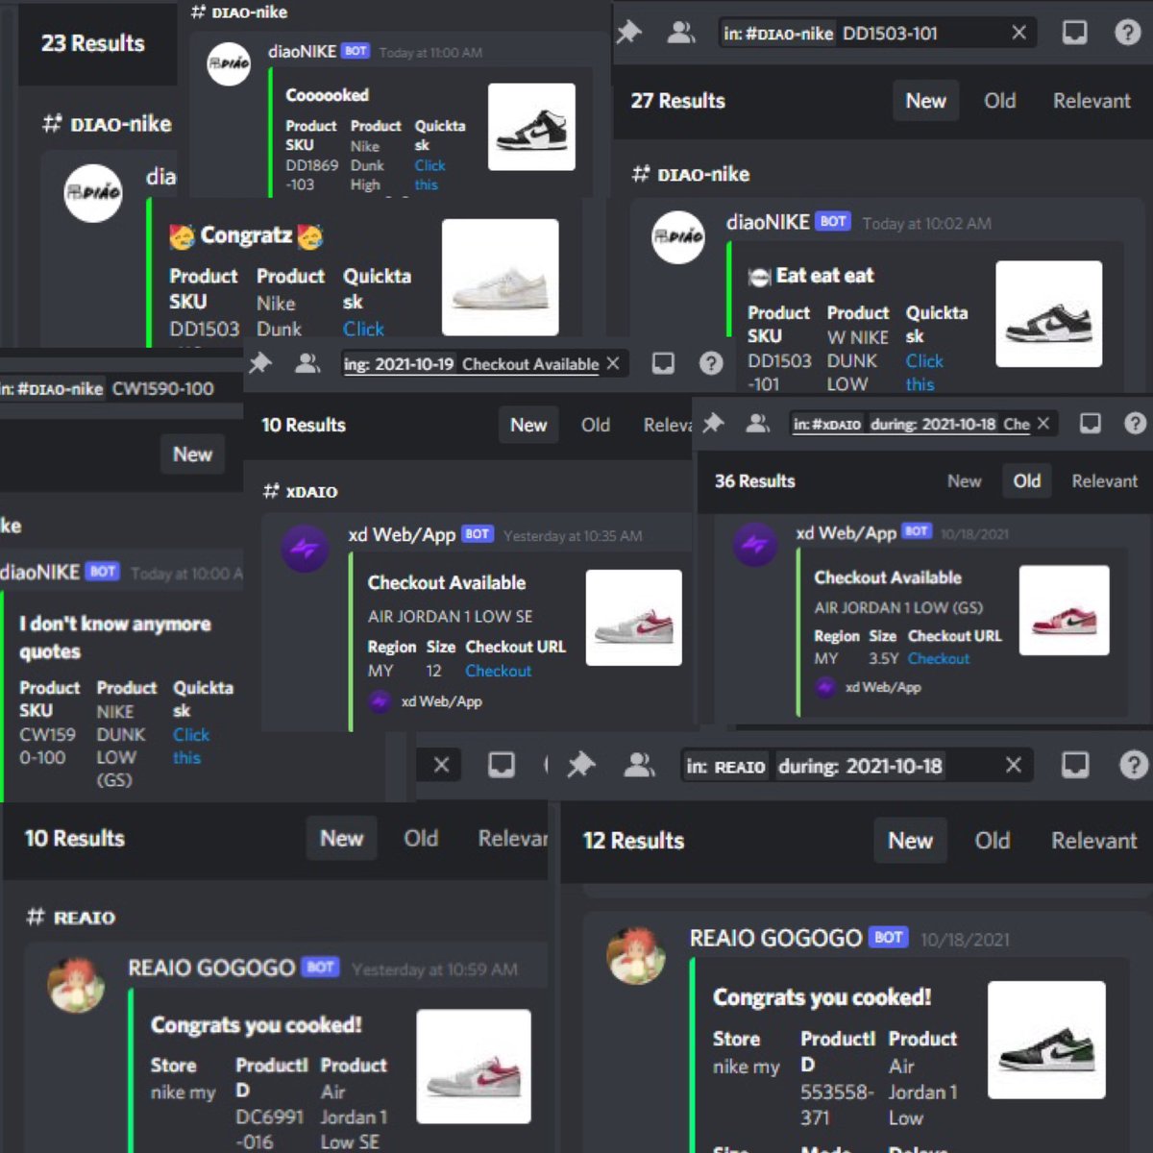
Task: Click the diaoNIKE bot avatar
Action: point(677,238)
